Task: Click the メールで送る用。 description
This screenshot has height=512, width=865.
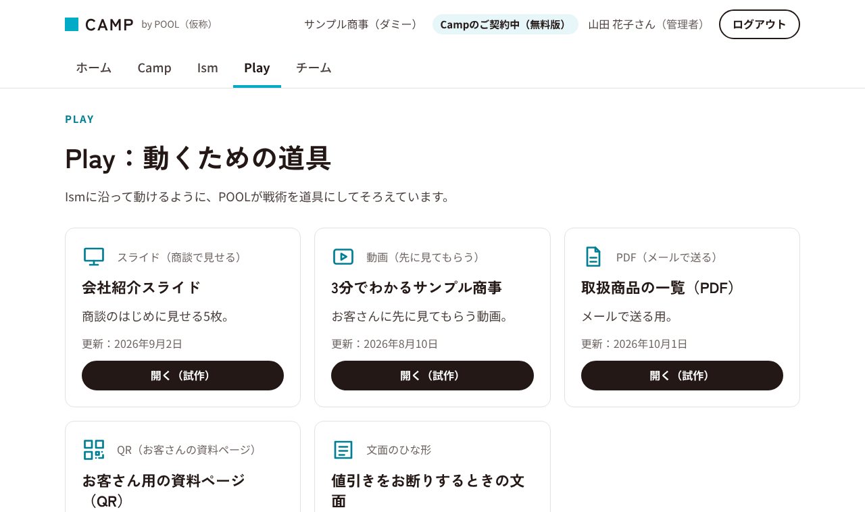Action: [628, 316]
